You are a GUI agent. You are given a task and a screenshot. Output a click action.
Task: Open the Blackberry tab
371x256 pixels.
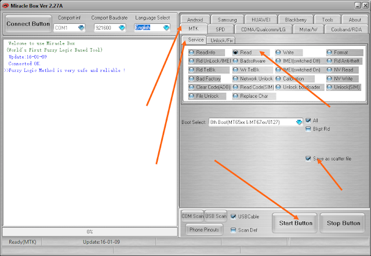pyautogui.click(x=296, y=20)
